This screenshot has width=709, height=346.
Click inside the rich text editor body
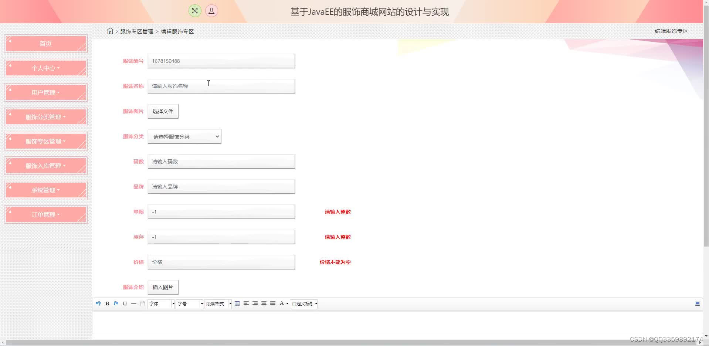[397, 323]
